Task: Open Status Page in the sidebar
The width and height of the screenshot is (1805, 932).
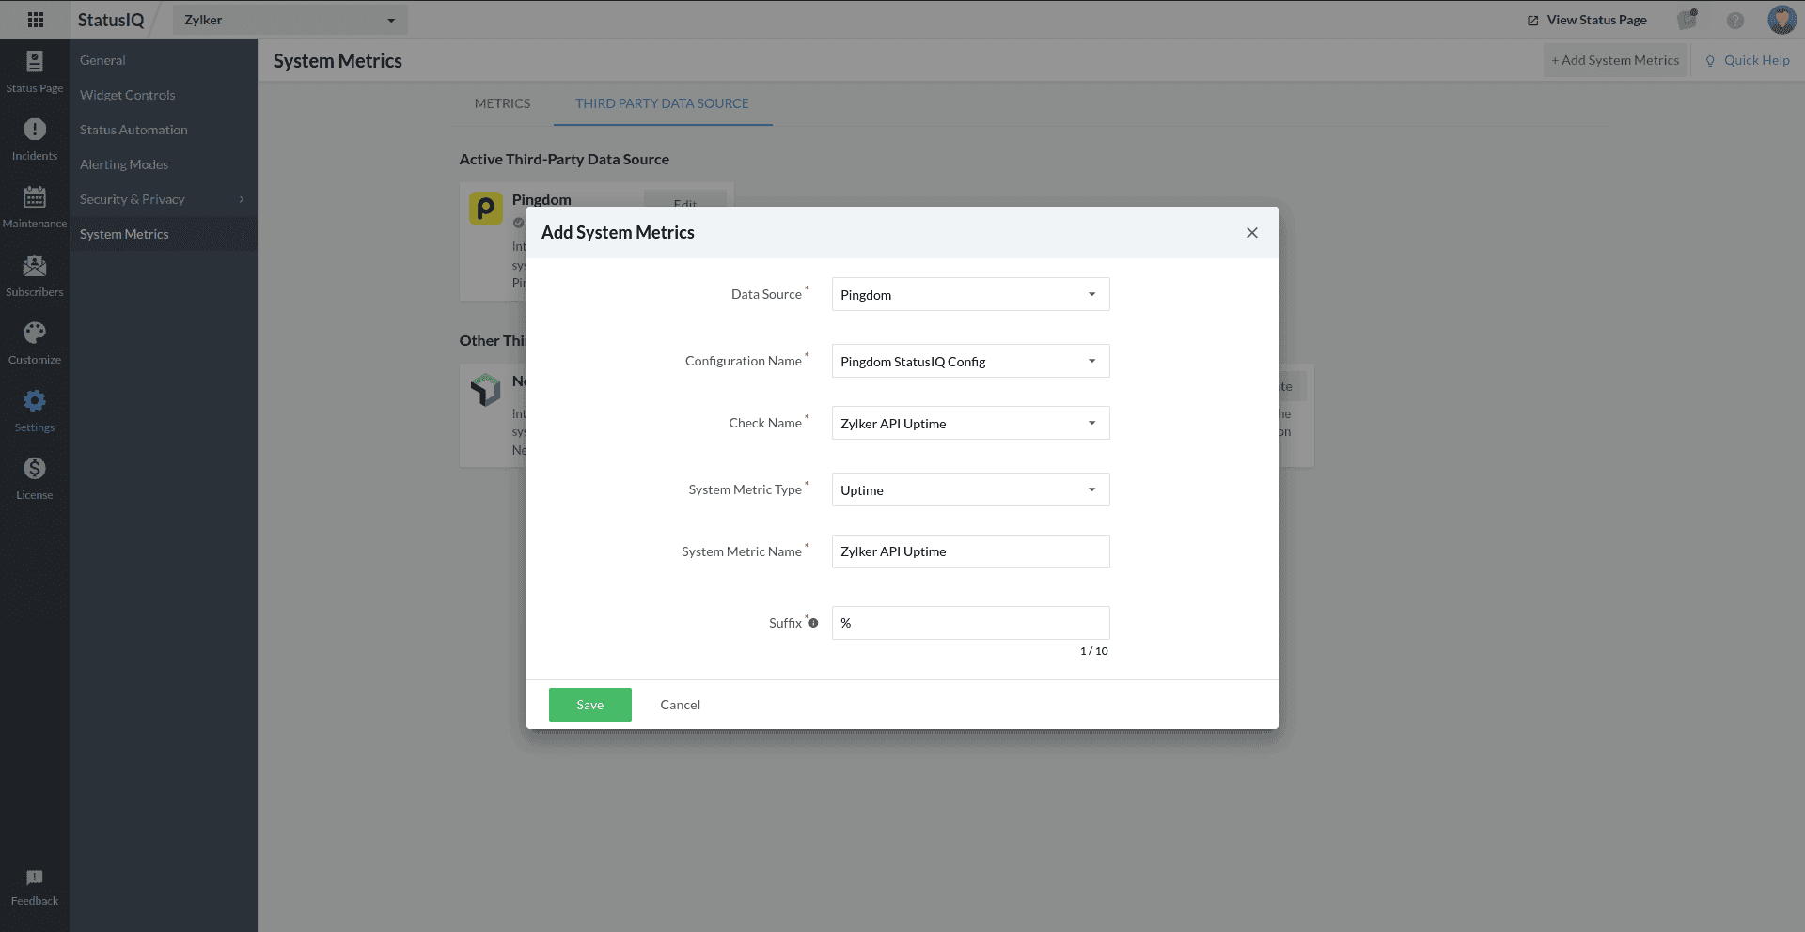Action: point(35,71)
